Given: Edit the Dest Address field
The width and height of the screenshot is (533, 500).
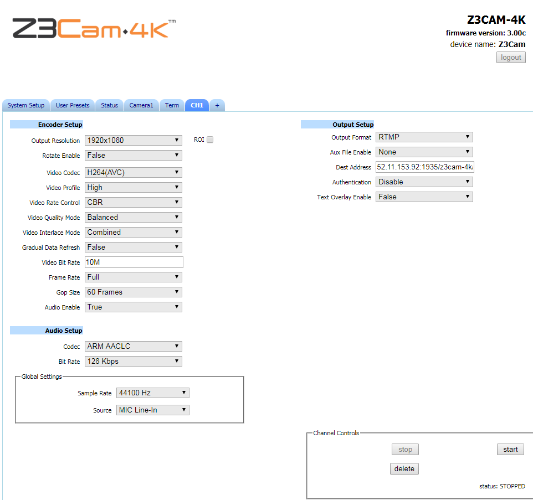Looking at the screenshot, I should [x=424, y=167].
